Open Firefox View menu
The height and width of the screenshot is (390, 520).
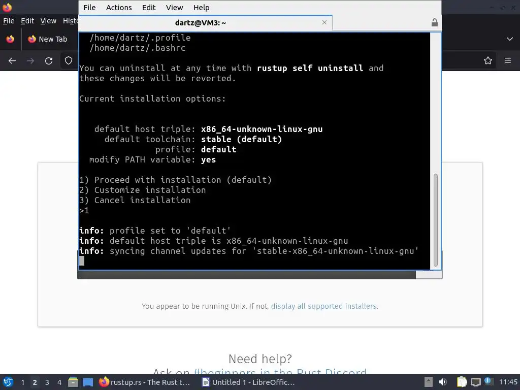coord(48,21)
